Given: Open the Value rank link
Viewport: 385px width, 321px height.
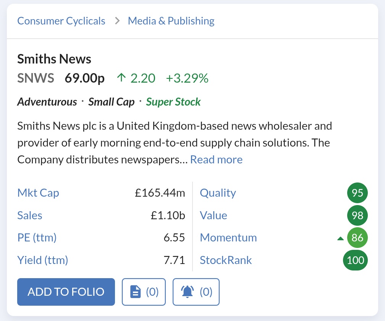Looking at the screenshot, I should [214, 215].
